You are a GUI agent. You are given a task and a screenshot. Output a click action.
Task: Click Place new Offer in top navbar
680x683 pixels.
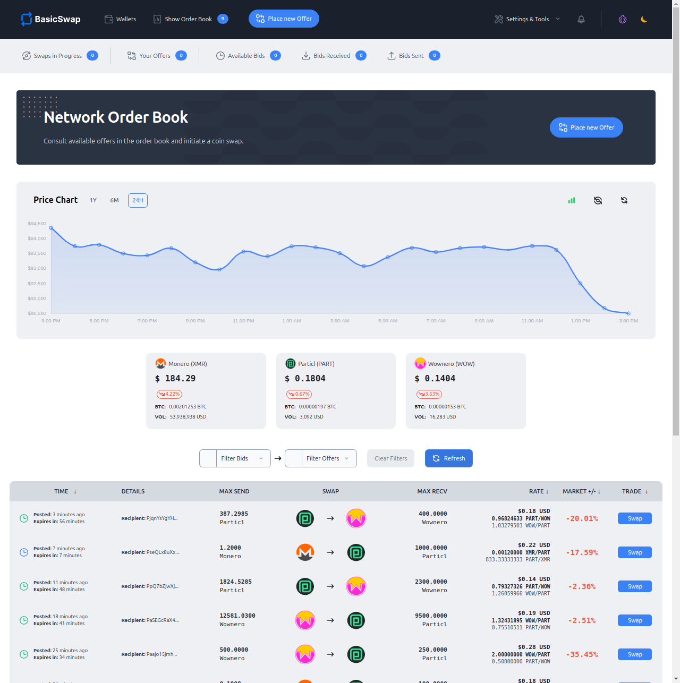tap(284, 19)
